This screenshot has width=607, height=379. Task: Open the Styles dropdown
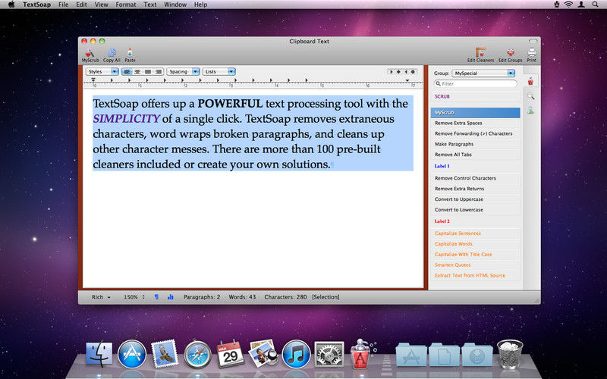[102, 71]
